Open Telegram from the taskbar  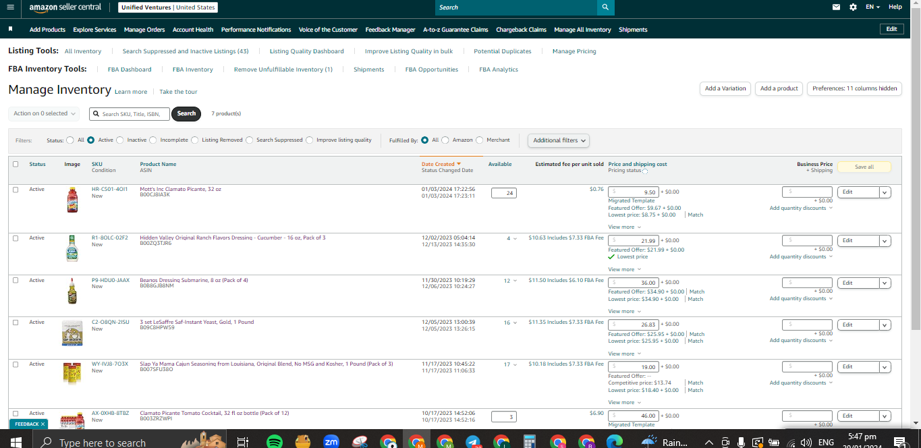click(473, 442)
